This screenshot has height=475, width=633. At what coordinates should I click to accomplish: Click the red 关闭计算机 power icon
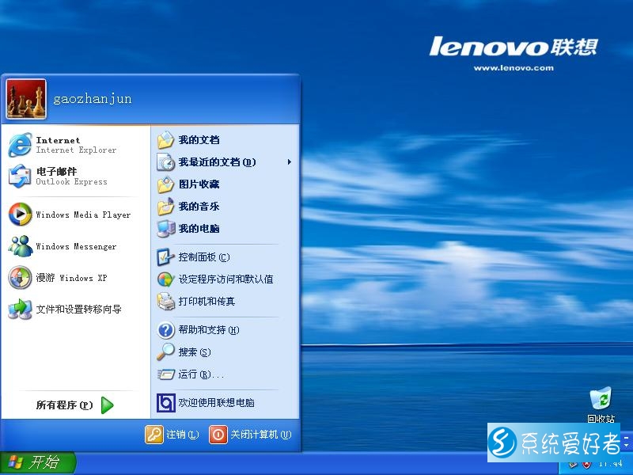tap(218, 435)
